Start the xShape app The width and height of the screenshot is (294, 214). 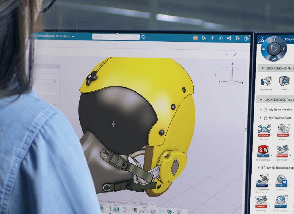(283, 131)
